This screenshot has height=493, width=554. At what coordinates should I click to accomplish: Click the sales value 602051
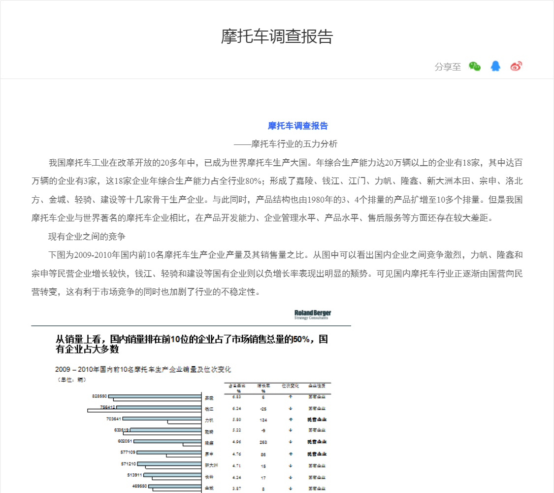(125, 441)
